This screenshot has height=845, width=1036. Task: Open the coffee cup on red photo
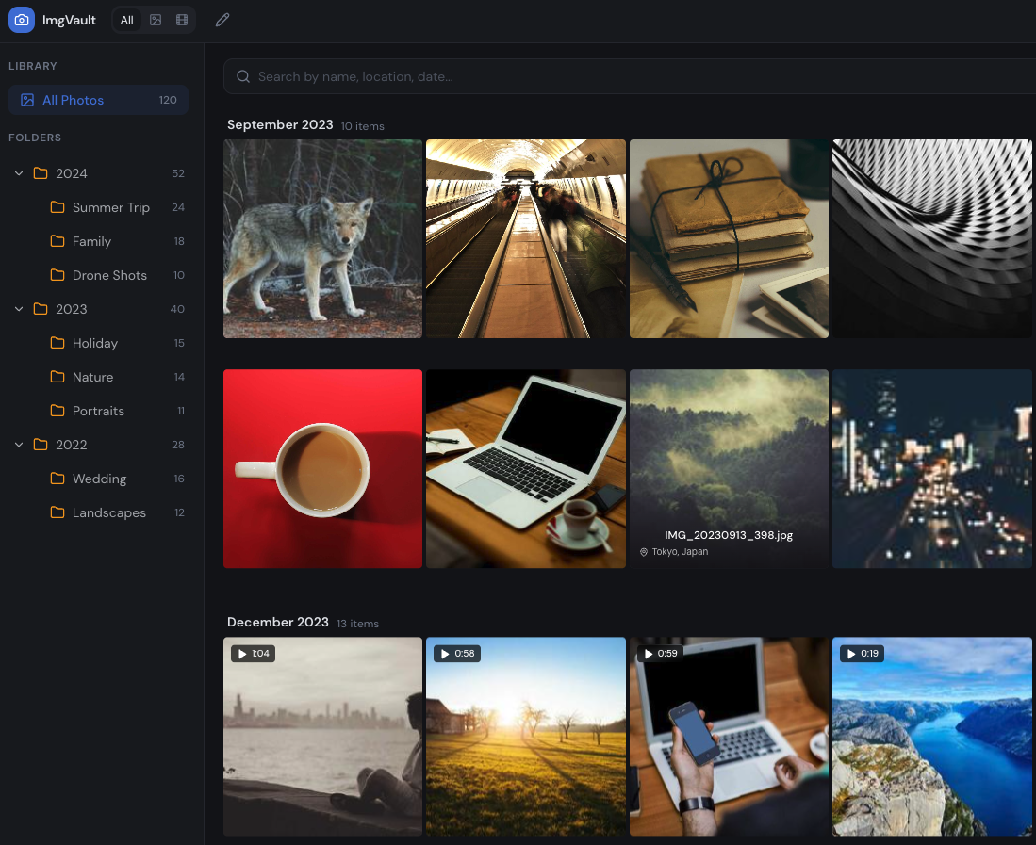pyautogui.click(x=322, y=469)
